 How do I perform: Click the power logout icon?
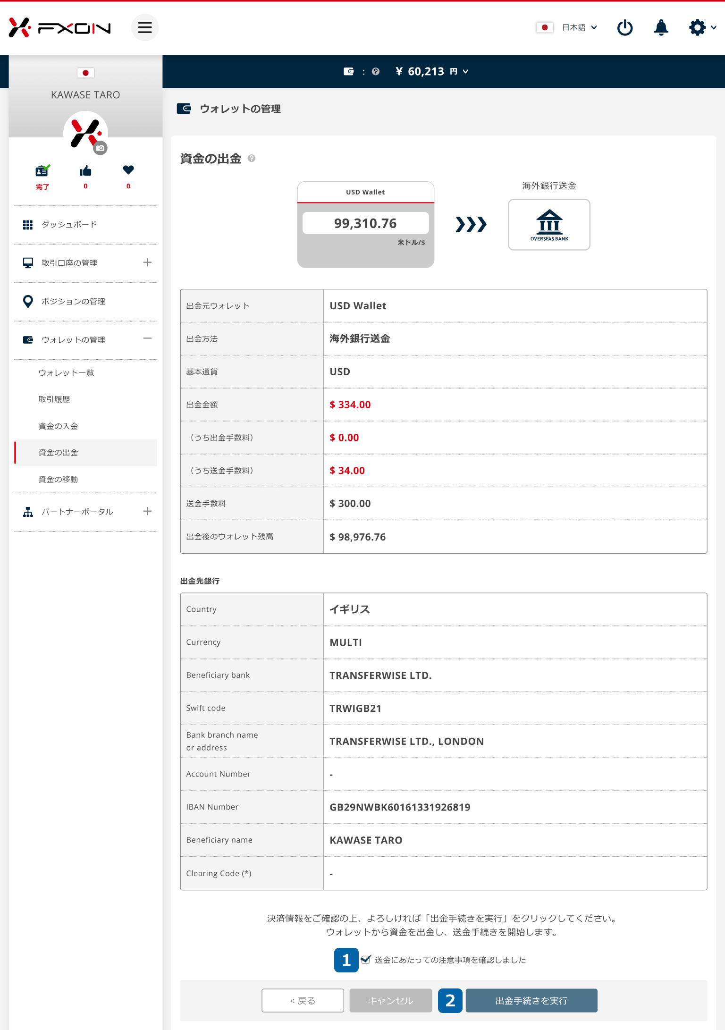tap(625, 27)
